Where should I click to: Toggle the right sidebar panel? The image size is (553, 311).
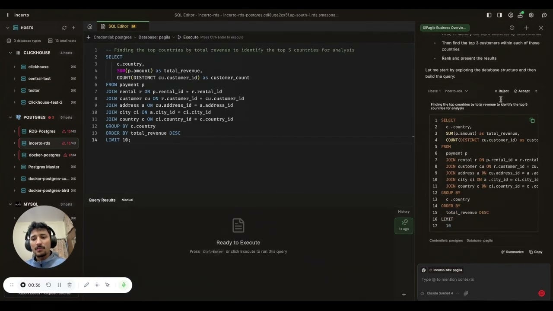click(499, 15)
